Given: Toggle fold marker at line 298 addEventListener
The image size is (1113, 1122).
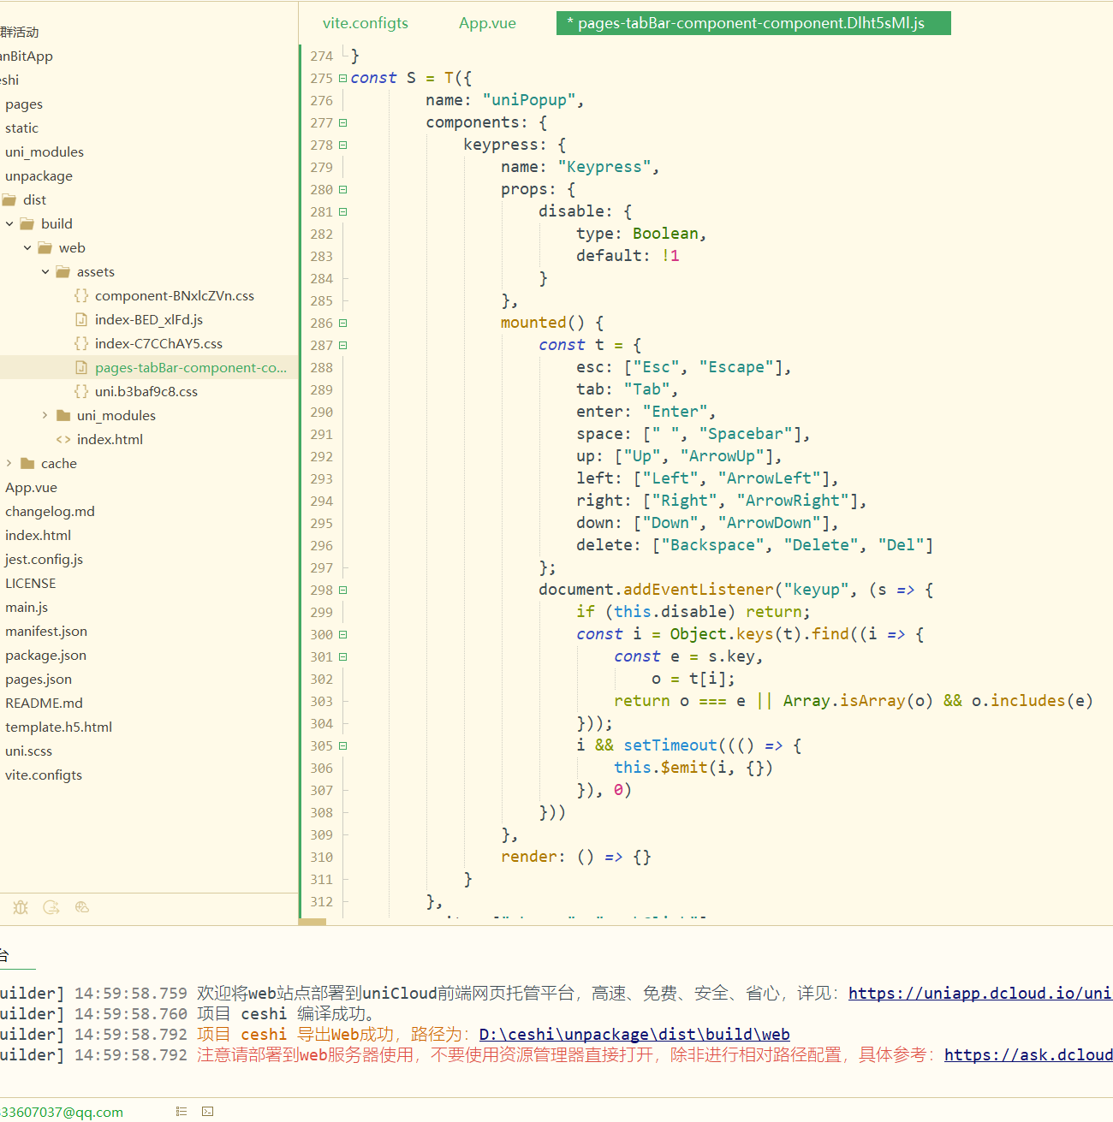Looking at the screenshot, I should (x=343, y=591).
